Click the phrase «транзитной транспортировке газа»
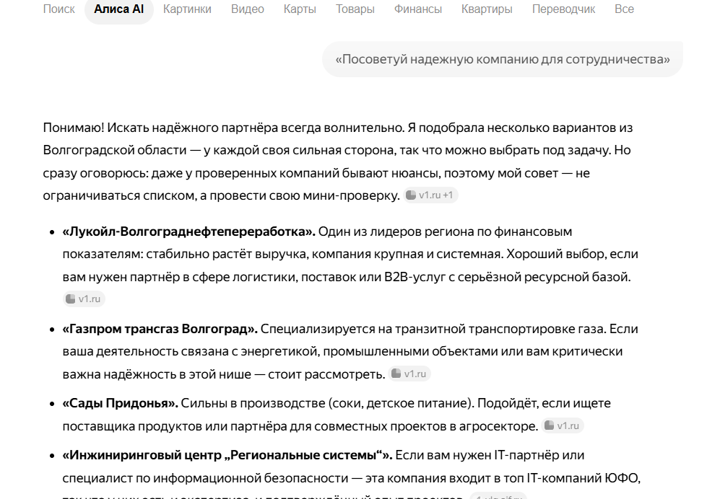Viewport: 707px width, 499px height. [x=500, y=329]
